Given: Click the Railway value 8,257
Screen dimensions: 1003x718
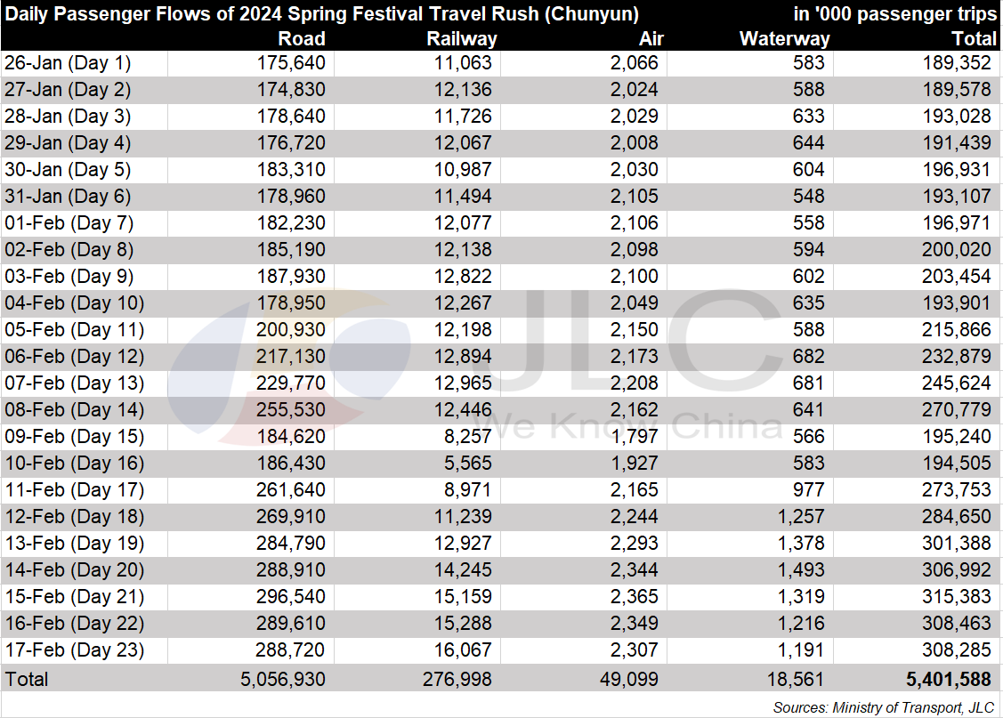Looking at the screenshot, I should click(468, 437).
